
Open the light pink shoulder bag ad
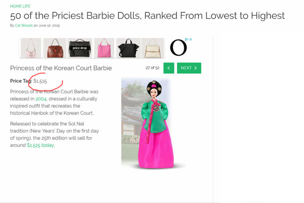(x=30, y=48)
